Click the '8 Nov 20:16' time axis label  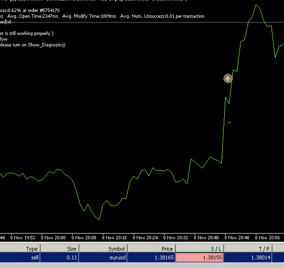(114, 237)
